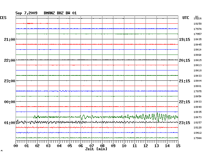Click the DC value 18015
This screenshot has width=203, height=154.
[198, 60]
